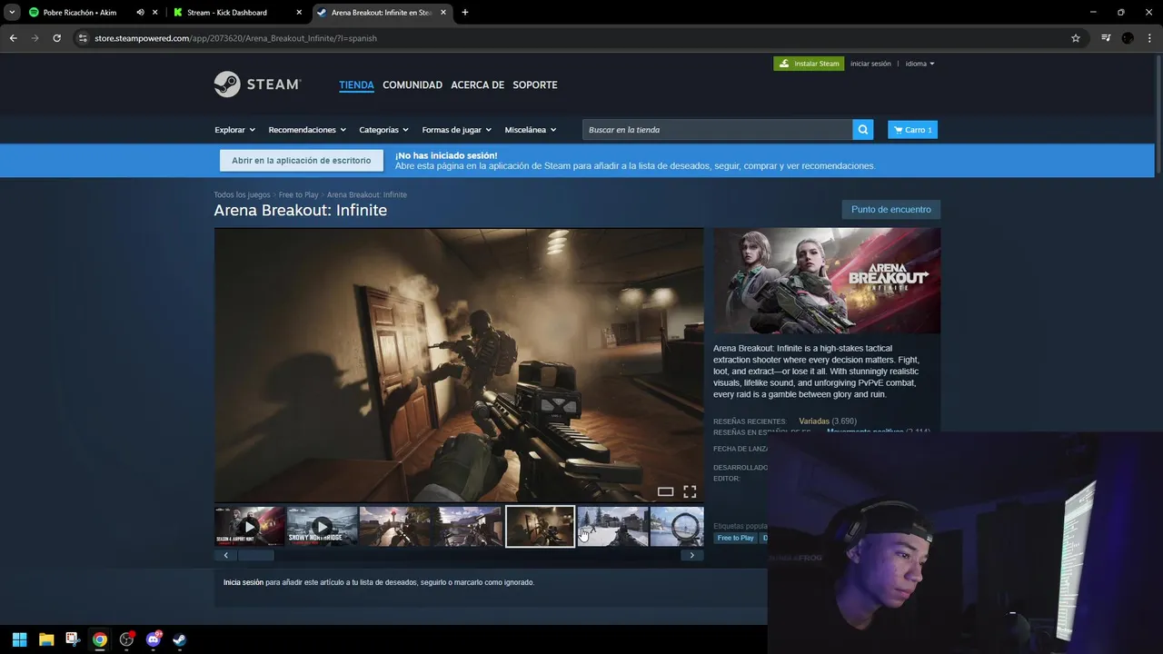The image size is (1163, 654).
Task: Click iniciar sesión link at top
Action: point(870,64)
